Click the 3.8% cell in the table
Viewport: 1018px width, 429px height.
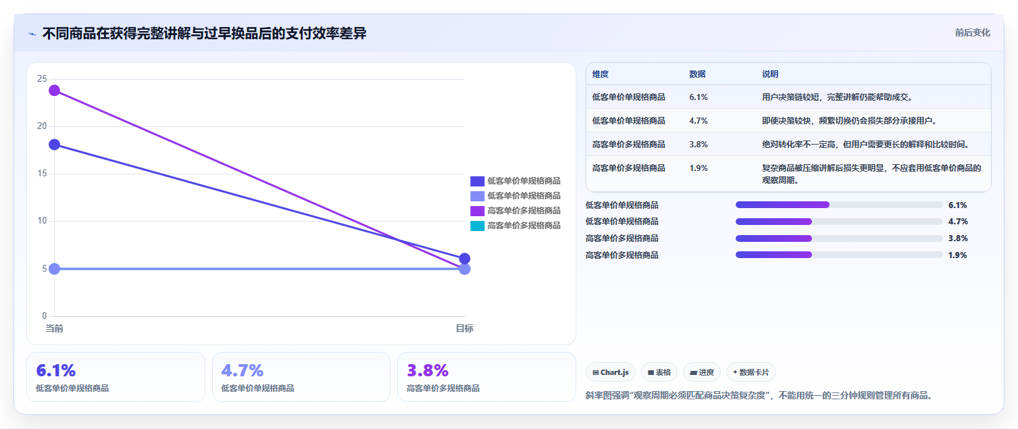point(698,145)
